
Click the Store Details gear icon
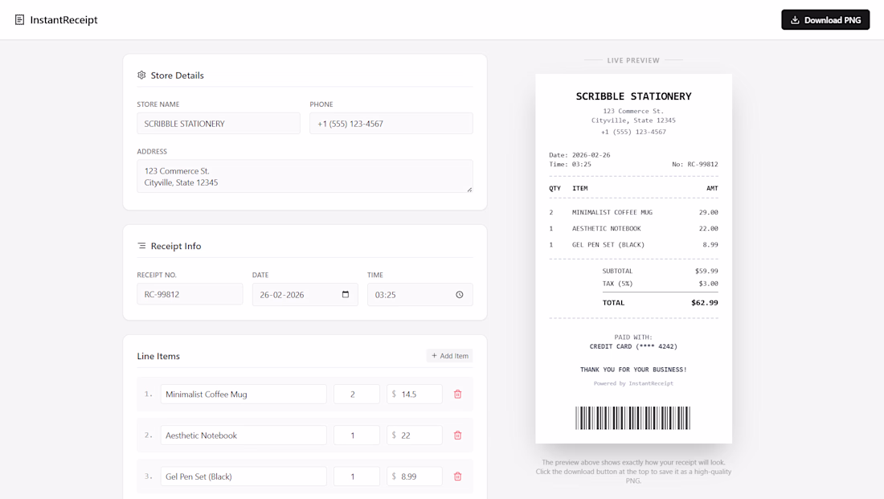tap(141, 76)
